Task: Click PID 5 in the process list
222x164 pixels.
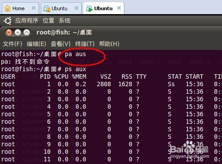Action: click(49, 114)
